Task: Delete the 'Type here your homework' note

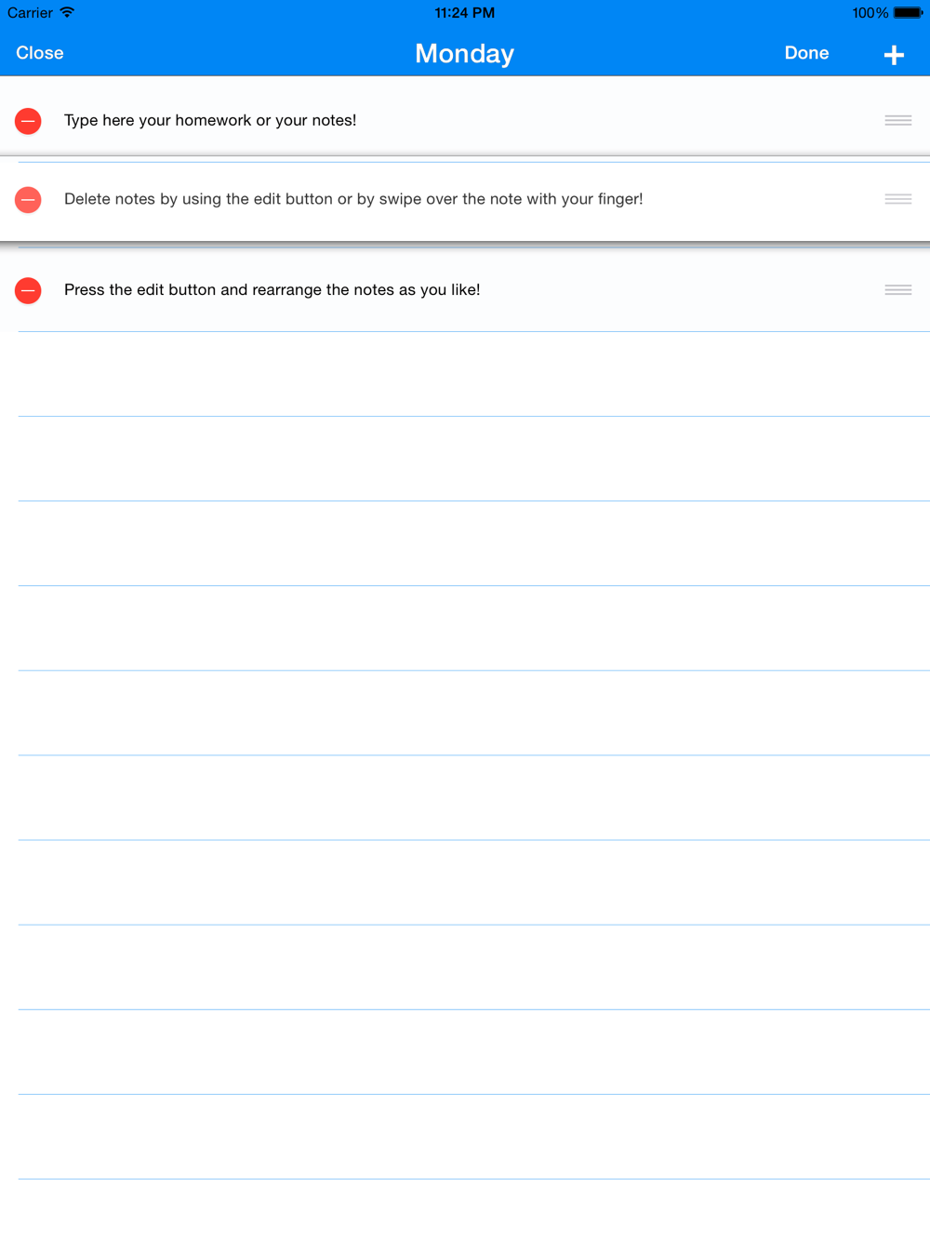Action: click(x=29, y=121)
